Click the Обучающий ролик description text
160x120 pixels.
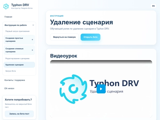coord(80,29)
